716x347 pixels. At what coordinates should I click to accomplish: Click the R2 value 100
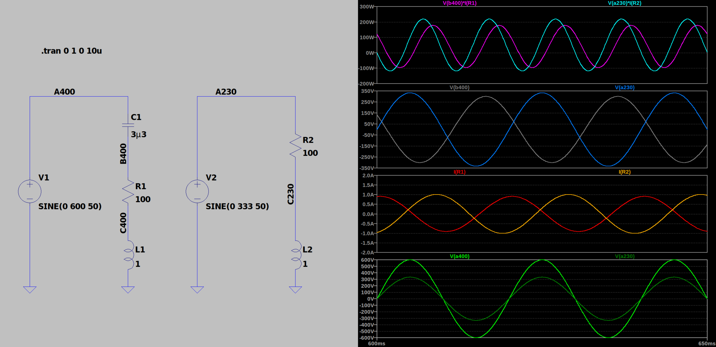310,153
